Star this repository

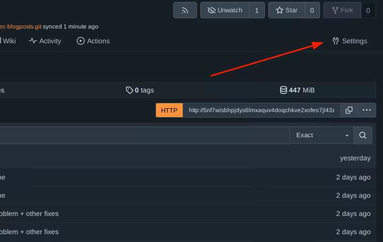pos(287,10)
